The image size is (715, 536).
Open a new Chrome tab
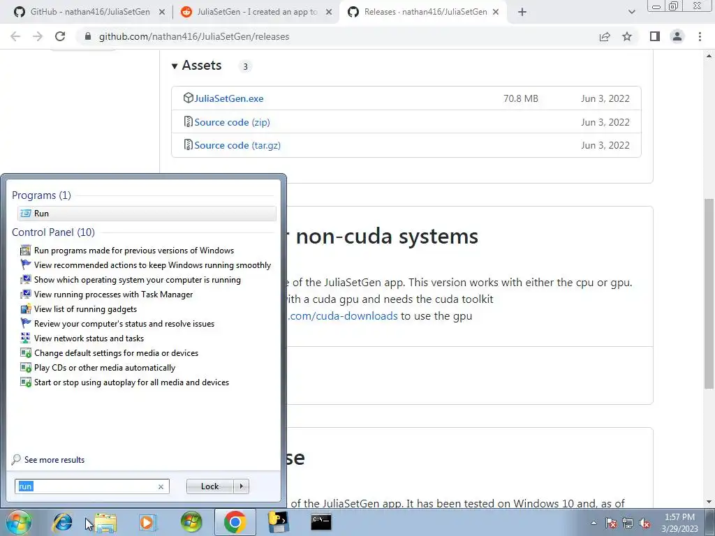click(522, 13)
